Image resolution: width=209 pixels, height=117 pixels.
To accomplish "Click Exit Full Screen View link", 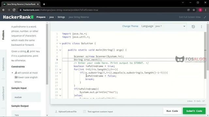I will [190, 17].
